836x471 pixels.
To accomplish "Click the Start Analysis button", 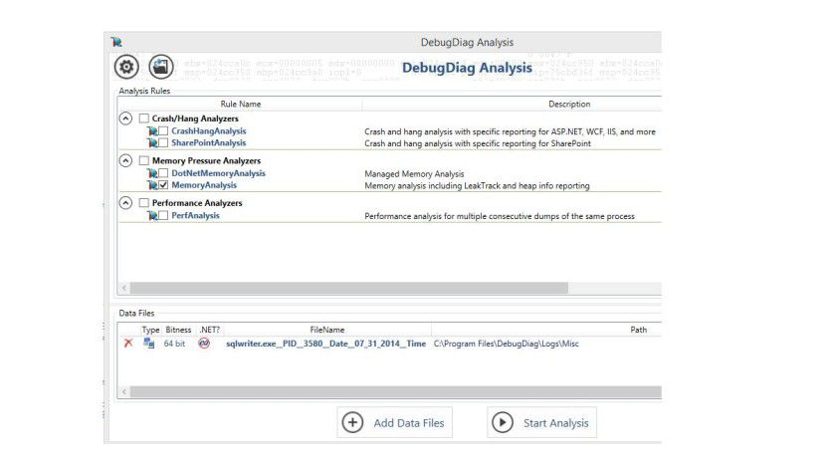I will (541, 422).
